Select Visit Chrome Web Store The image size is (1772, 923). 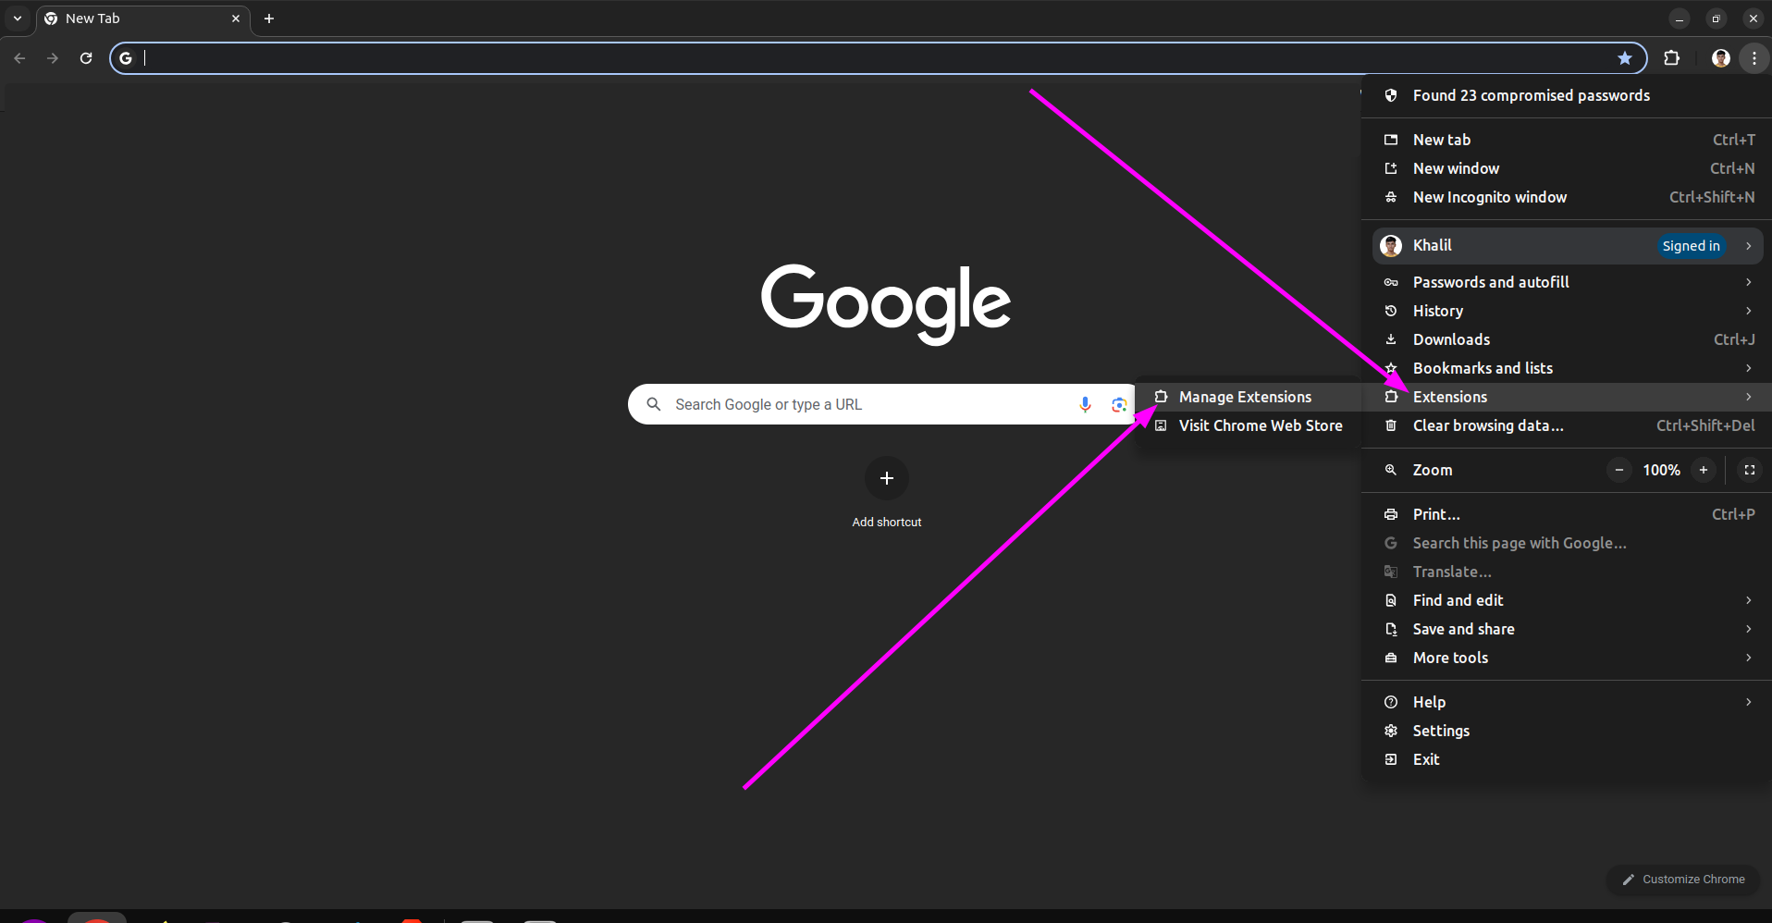tap(1249, 425)
